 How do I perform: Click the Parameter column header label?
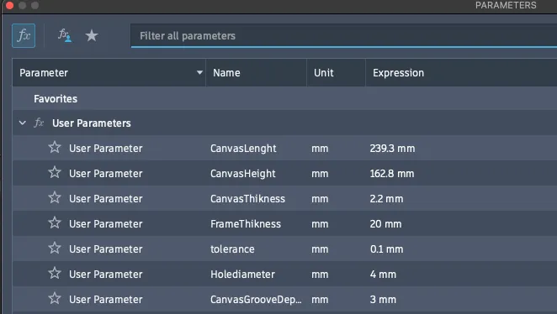[44, 73]
